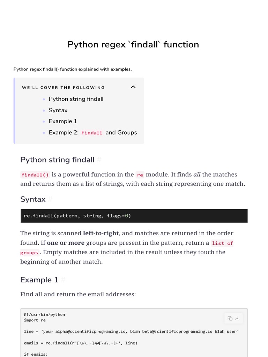Click the 'Python string findall' section heading
The image size is (268, 357).
pyautogui.click(x=57, y=160)
